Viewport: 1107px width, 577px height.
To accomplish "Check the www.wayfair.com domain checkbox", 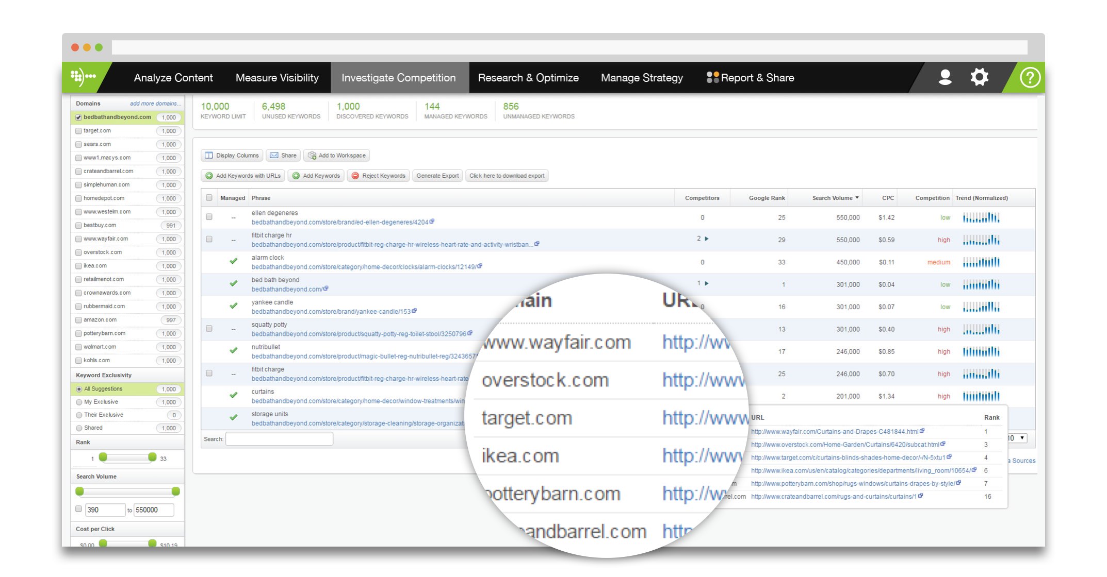I will [79, 239].
